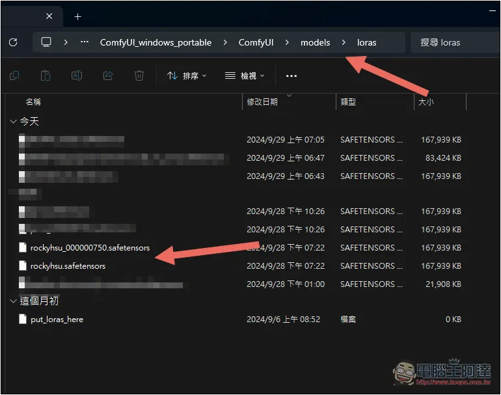This screenshot has height=395, width=501.
Task: Open the 排序 sort dropdown
Action: coord(187,75)
